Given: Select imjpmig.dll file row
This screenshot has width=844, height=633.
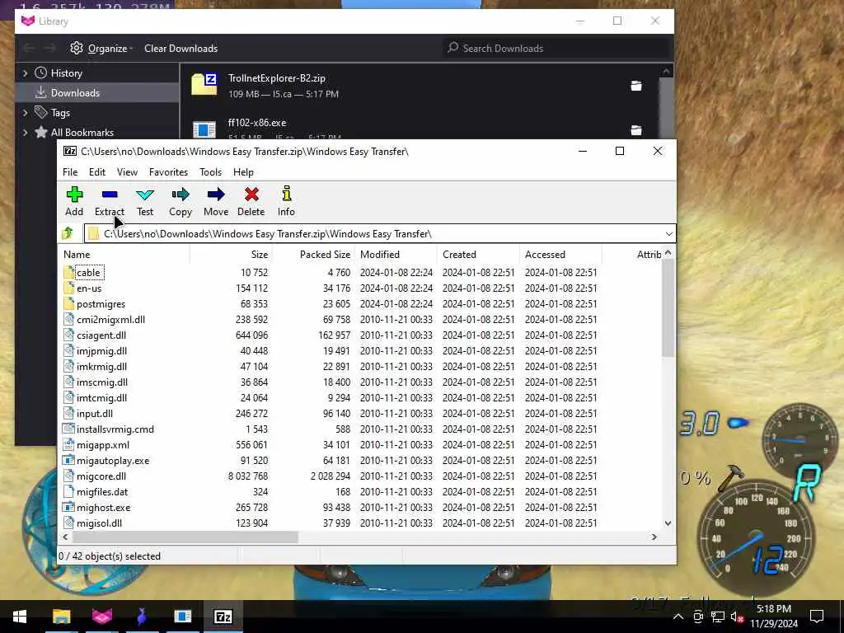Looking at the screenshot, I should (361, 350).
